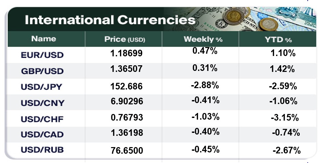
Task: Click the GBP/USD YTD value 1.42%
Action: click(x=282, y=69)
